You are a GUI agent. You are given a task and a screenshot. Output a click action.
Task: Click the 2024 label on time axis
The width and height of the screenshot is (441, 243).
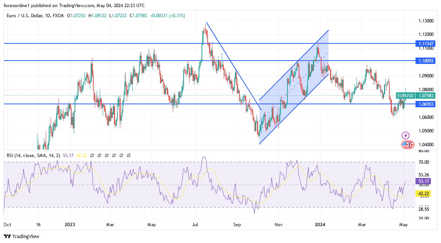(x=320, y=225)
